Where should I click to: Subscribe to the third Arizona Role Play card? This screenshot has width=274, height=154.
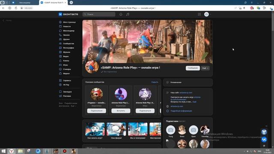pyautogui.click(x=145, y=111)
